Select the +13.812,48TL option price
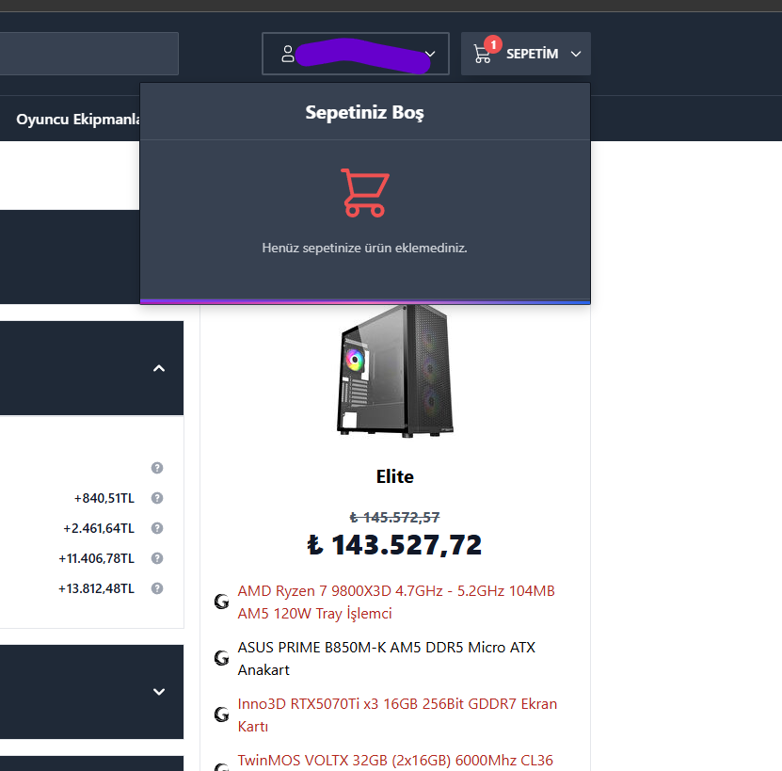This screenshot has height=771, width=782. coord(96,588)
